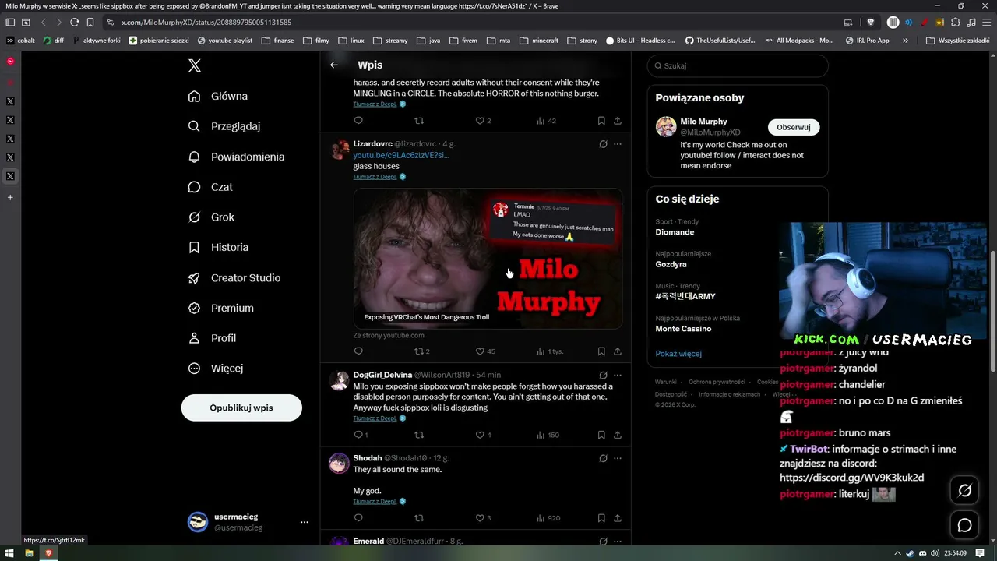Viewport: 997px width, 561px height.
Task: Open the cobalt bookmark
Action: pos(21,41)
